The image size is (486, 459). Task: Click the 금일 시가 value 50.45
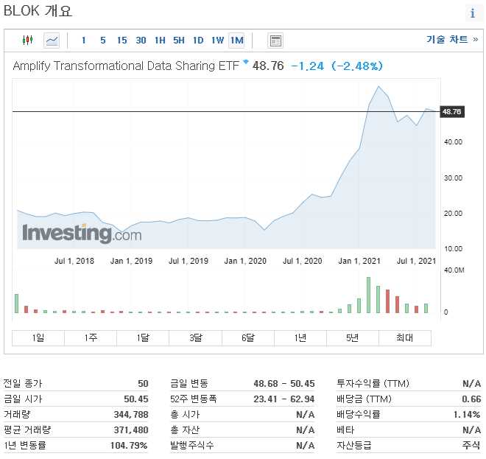pos(136,399)
